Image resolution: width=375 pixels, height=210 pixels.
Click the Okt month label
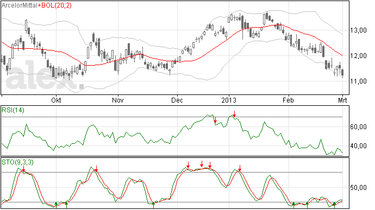pos(56,100)
